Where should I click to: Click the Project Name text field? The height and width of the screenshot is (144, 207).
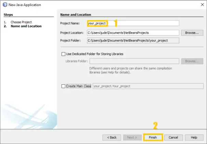tap(133, 23)
